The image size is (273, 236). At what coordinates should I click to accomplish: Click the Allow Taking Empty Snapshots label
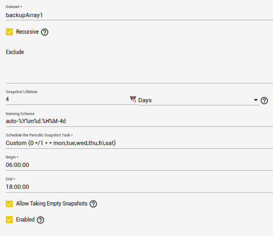(51, 203)
